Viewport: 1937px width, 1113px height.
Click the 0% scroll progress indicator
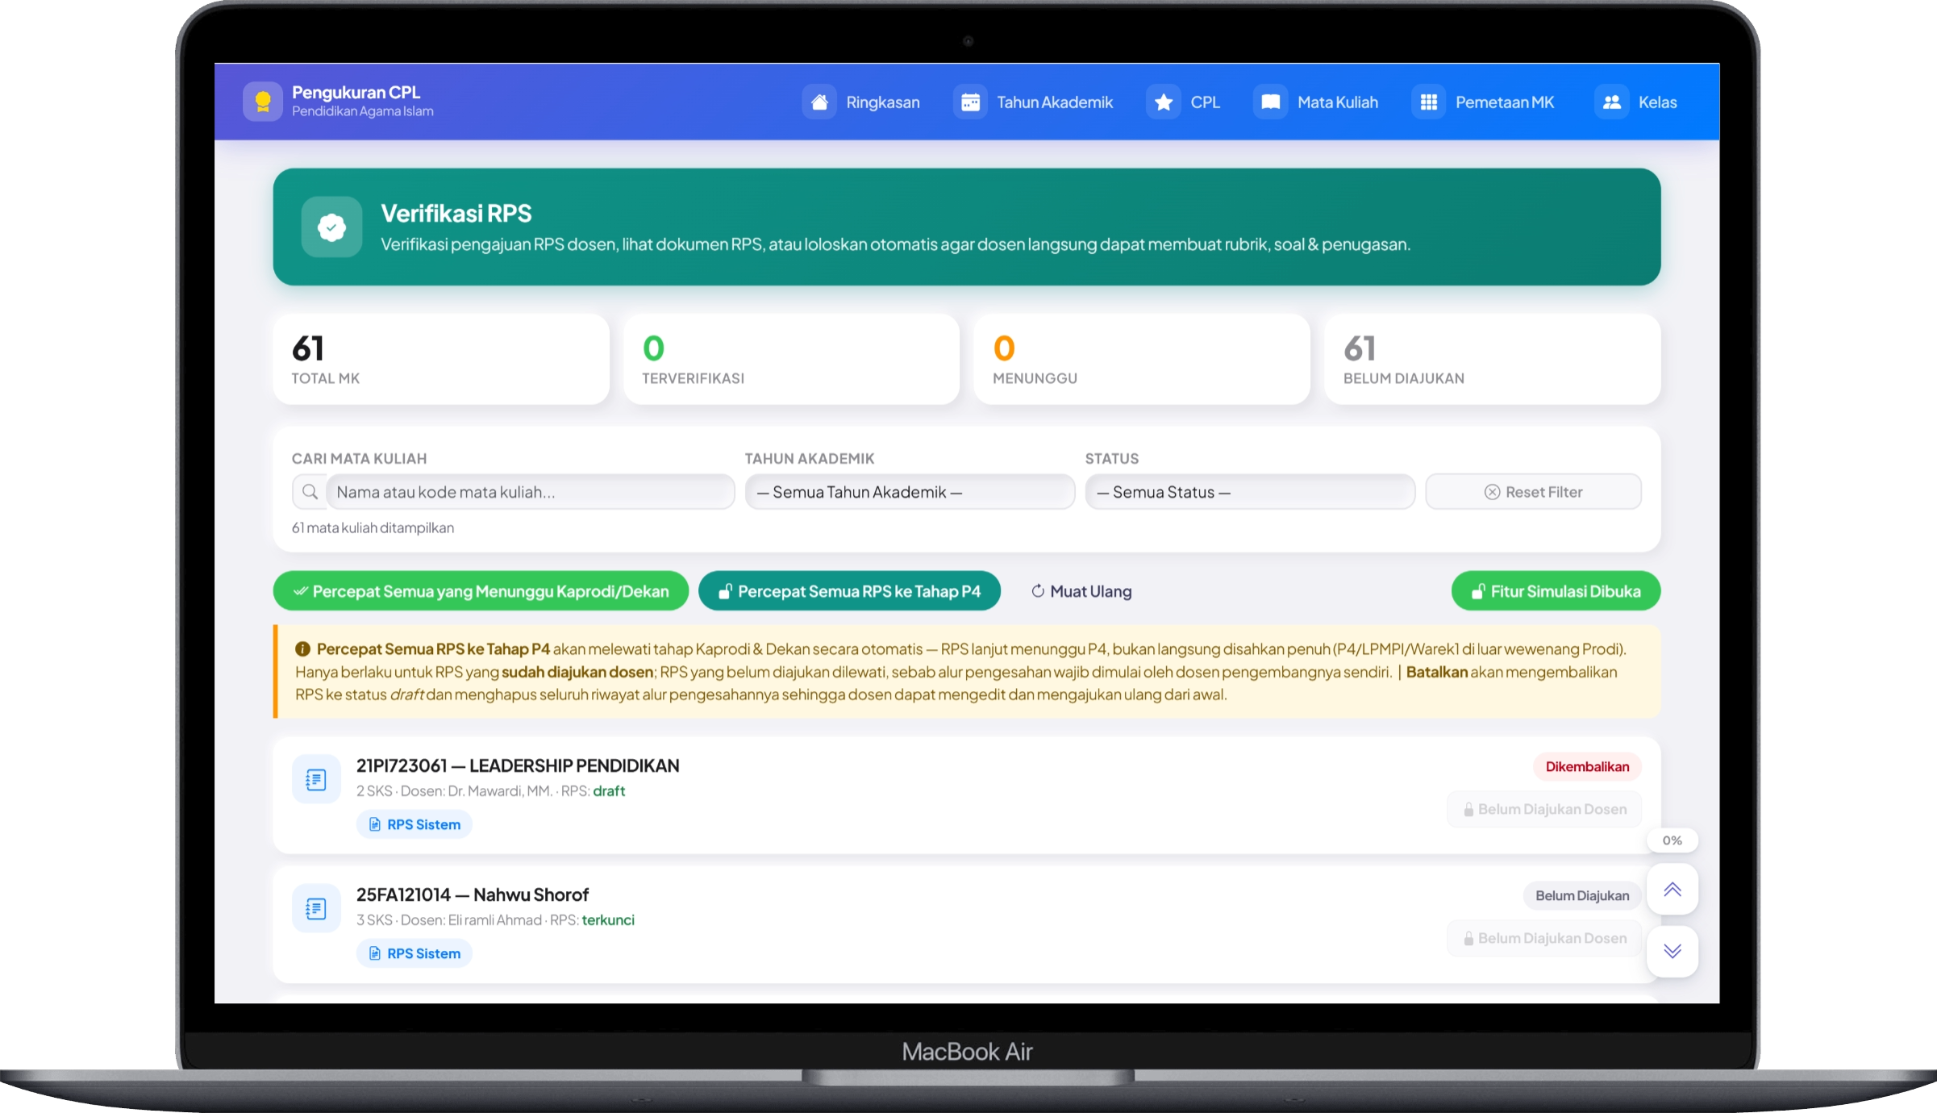click(1672, 840)
